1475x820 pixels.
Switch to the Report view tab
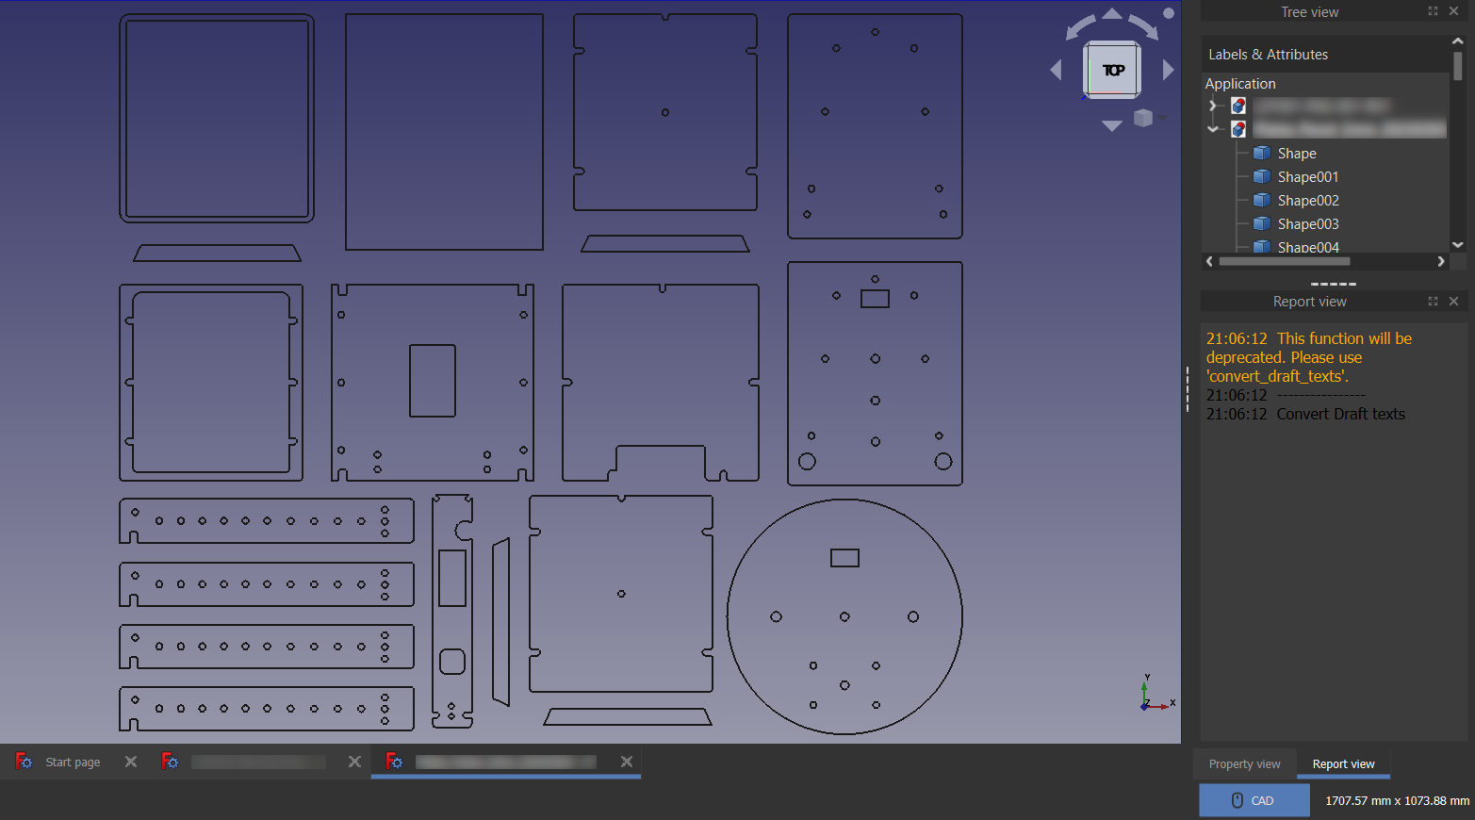tap(1343, 764)
